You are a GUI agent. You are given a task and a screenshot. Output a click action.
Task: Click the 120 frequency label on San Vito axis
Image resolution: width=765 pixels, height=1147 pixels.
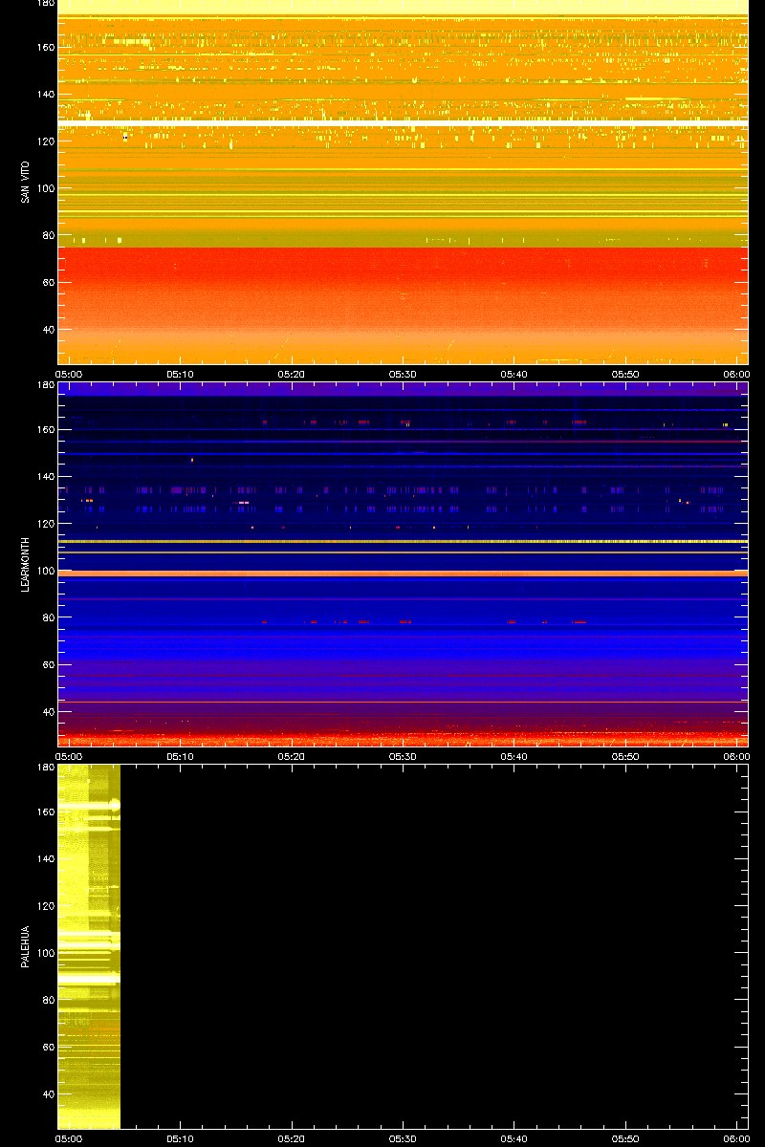[44, 141]
